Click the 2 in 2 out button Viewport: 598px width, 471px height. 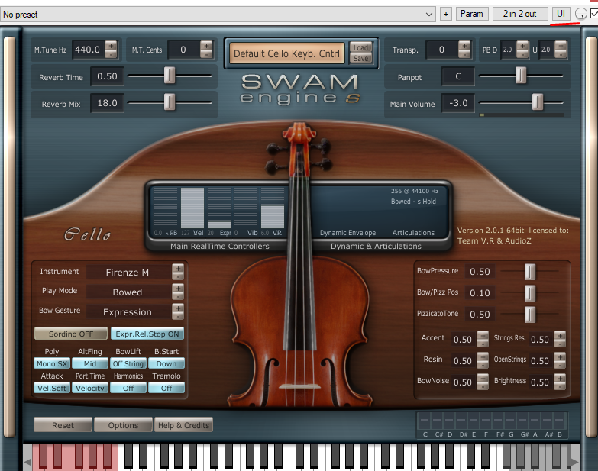point(519,14)
